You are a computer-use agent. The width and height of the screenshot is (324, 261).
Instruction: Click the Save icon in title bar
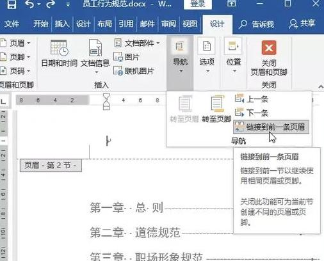[12, 4]
